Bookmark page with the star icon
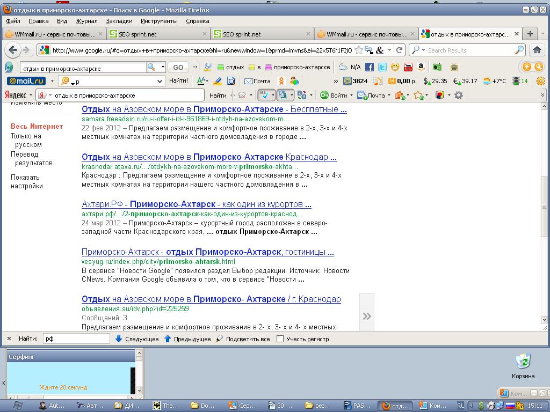The height and width of the screenshot is (412, 550). [x=358, y=50]
